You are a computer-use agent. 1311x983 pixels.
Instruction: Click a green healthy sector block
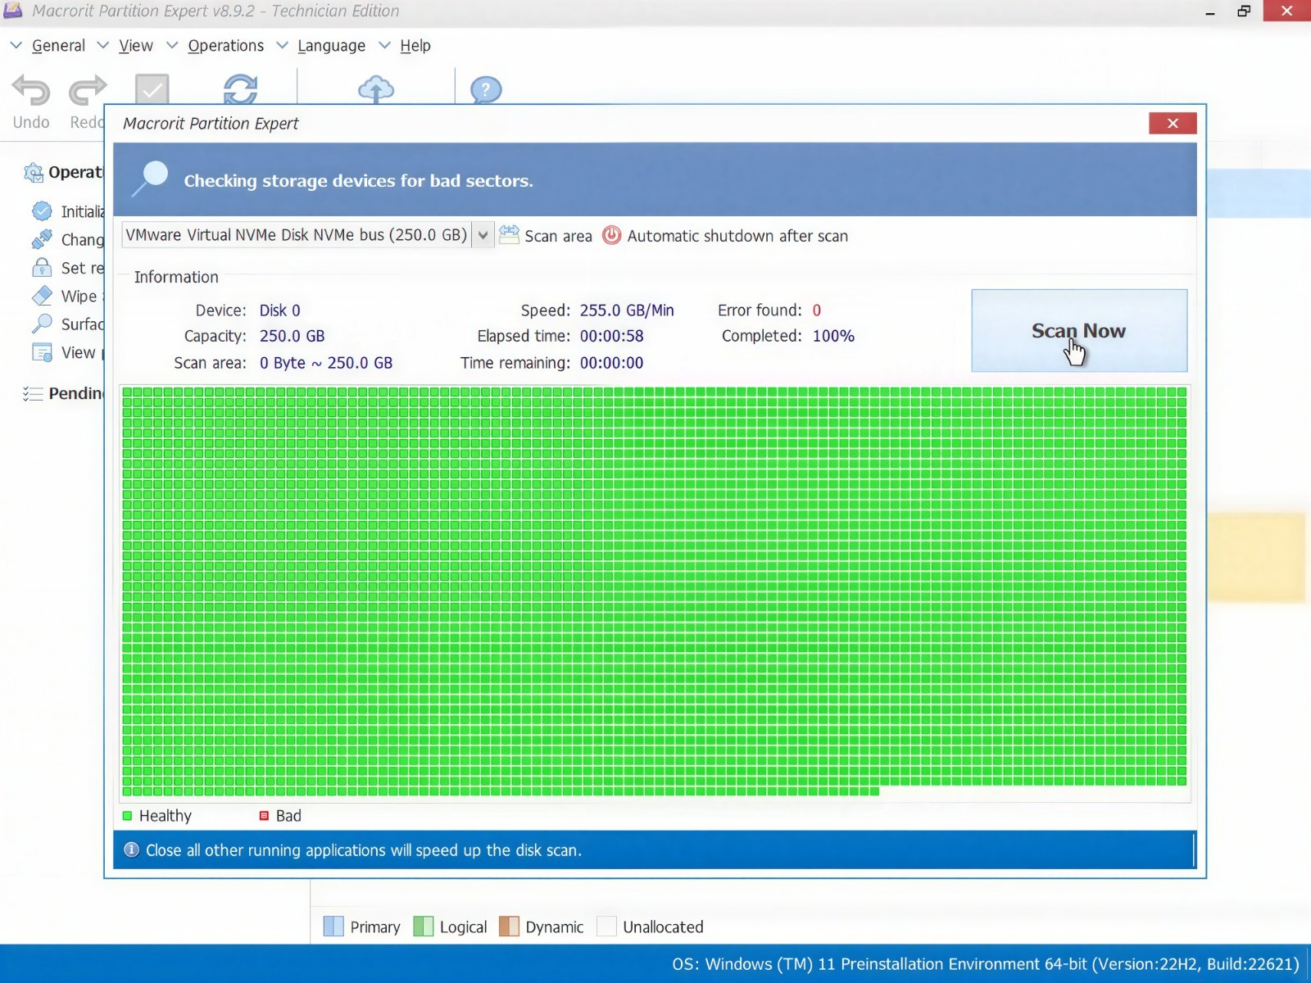655,573
